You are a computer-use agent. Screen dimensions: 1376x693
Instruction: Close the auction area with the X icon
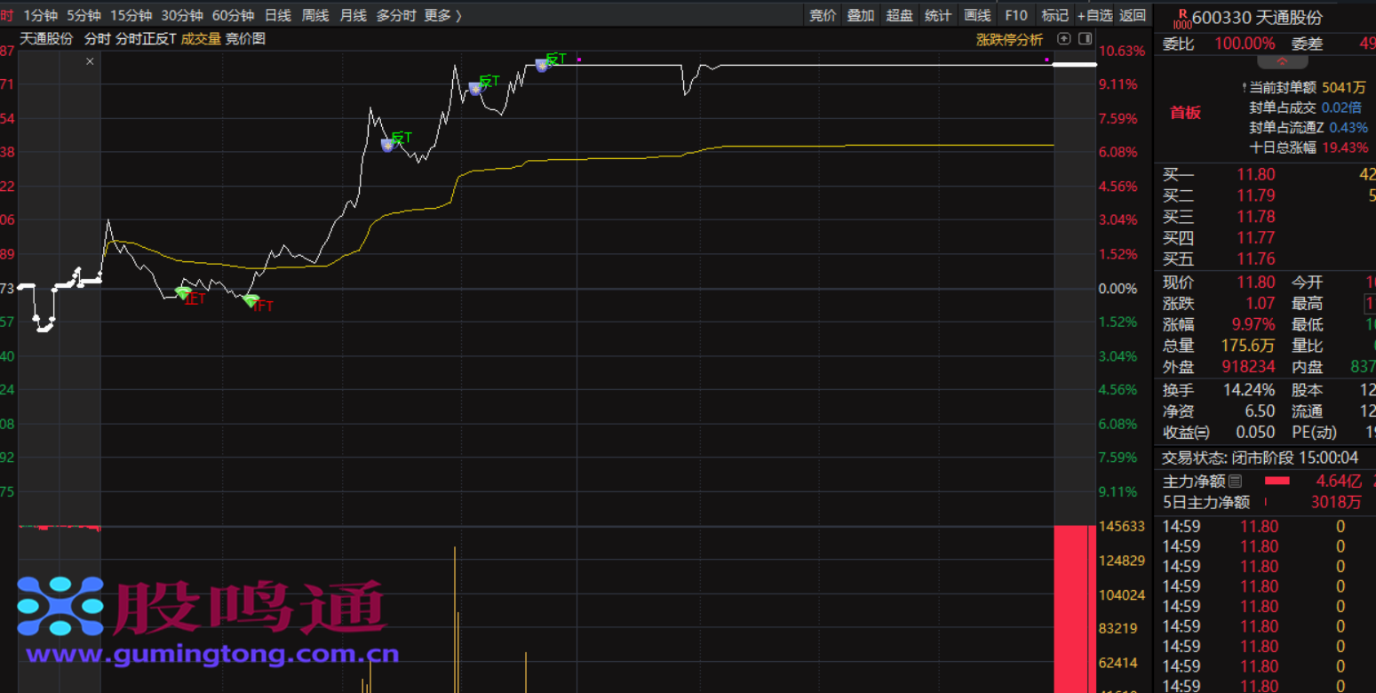pos(90,61)
